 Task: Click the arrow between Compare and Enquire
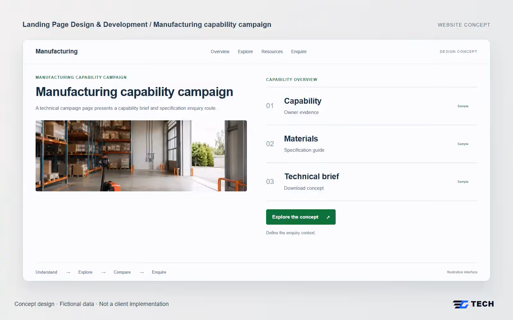coord(142,272)
